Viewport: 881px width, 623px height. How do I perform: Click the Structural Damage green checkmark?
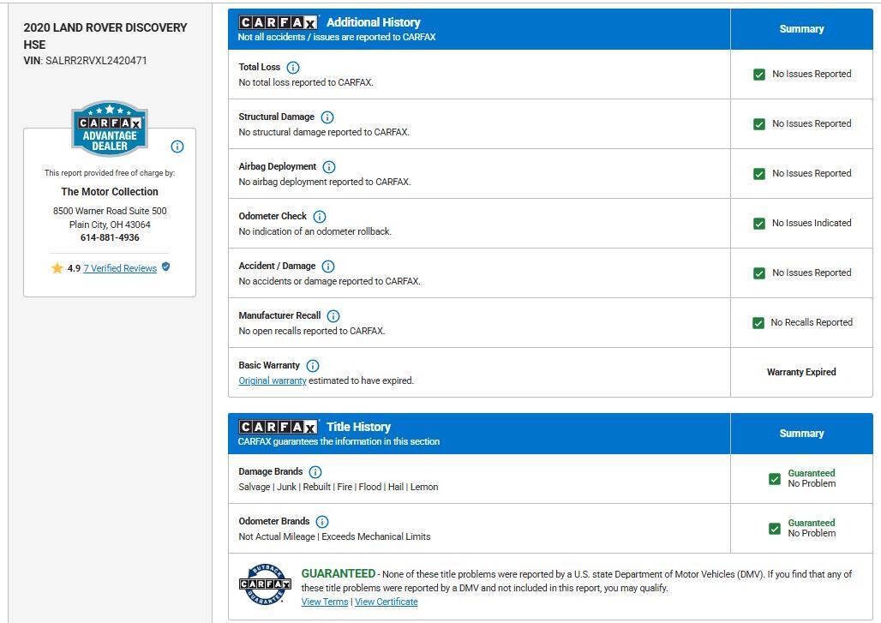pos(759,124)
